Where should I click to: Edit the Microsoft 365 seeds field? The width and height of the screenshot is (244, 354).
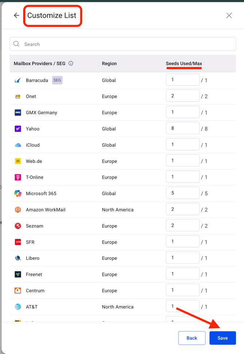pos(182,193)
